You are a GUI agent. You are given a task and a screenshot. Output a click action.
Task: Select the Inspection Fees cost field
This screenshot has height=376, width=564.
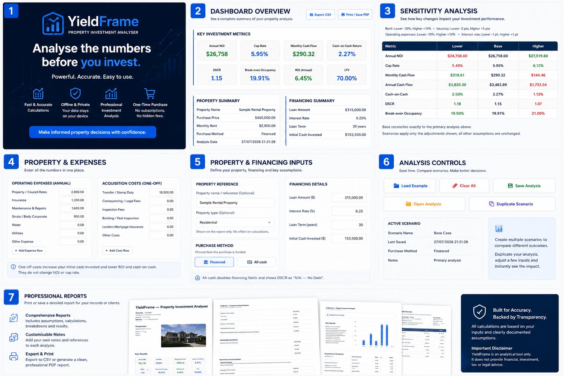click(163, 210)
